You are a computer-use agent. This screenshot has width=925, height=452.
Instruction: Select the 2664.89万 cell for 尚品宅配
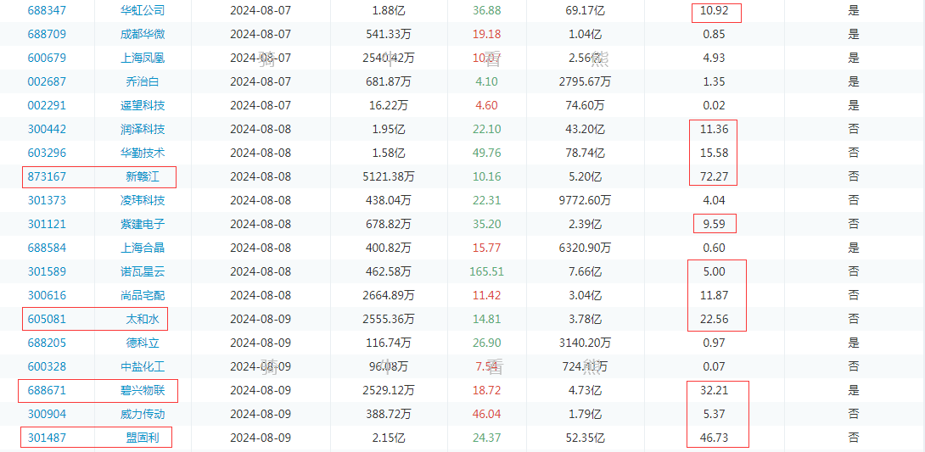[389, 295]
